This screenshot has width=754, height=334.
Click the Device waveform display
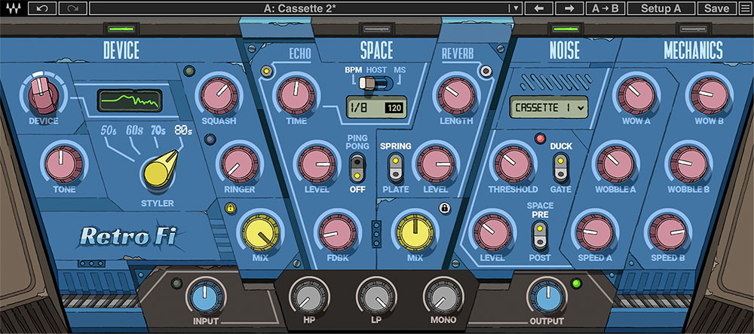click(130, 100)
